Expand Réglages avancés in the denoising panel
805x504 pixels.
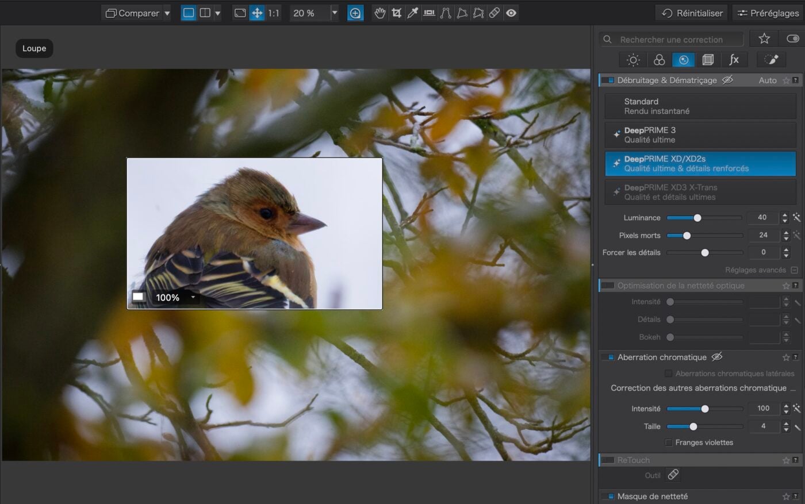(x=794, y=270)
